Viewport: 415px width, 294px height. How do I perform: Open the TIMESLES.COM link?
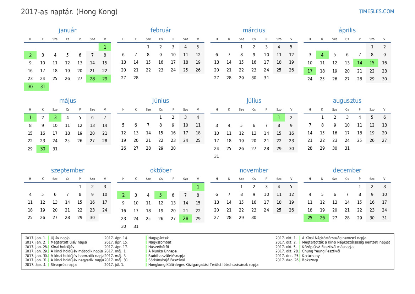[376, 11]
